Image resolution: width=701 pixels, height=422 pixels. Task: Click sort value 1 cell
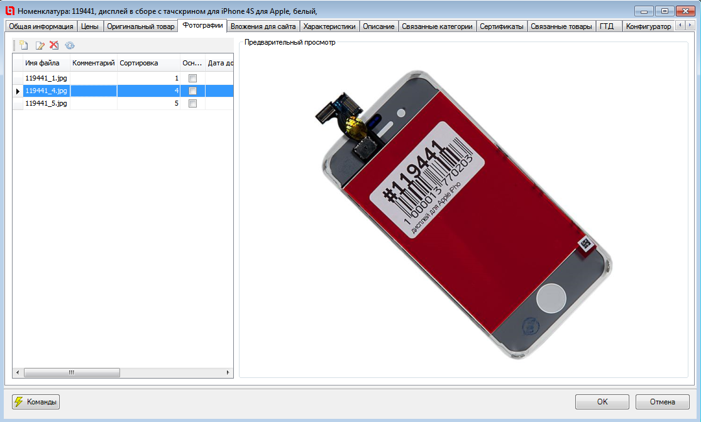click(148, 78)
